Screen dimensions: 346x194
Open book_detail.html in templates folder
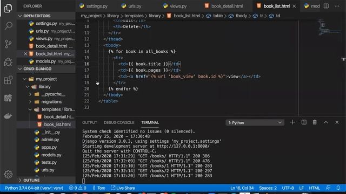tap(46, 117)
